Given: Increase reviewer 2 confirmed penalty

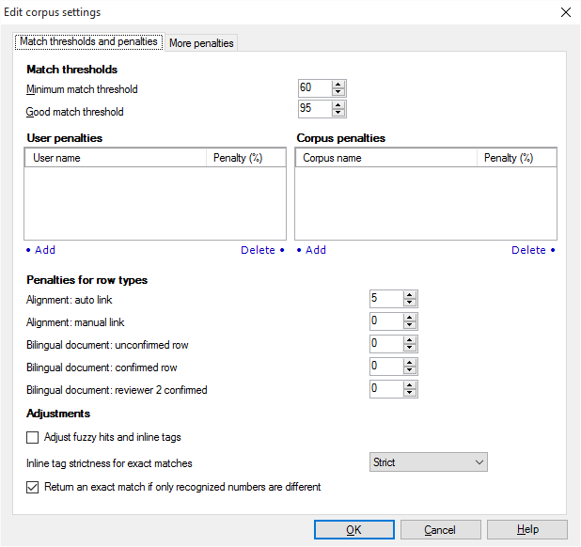Looking at the screenshot, I should (409, 385).
